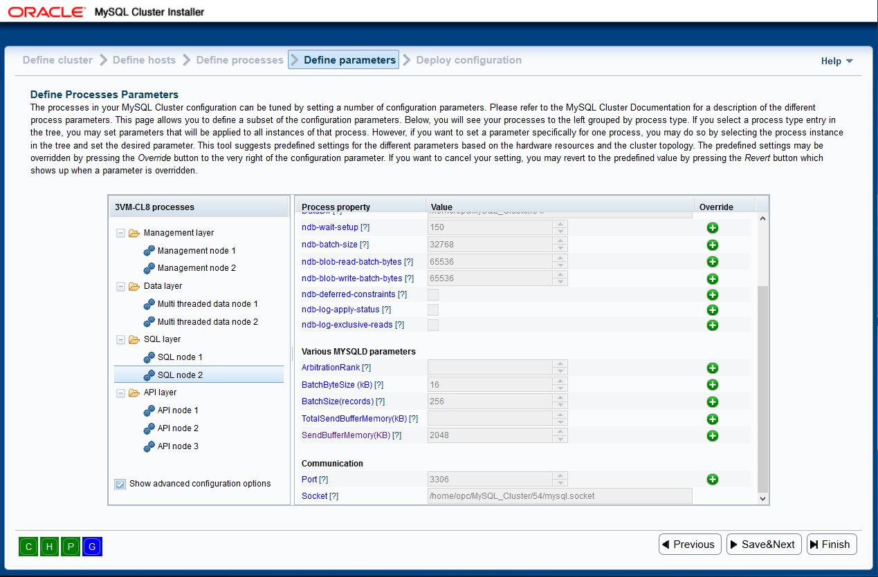Click the Save&Next button
The height and width of the screenshot is (577, 878).
tap(764, 545)
